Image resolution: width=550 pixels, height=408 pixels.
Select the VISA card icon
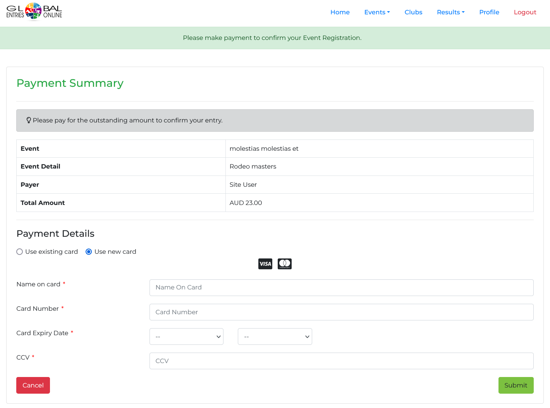click(265, 263)
